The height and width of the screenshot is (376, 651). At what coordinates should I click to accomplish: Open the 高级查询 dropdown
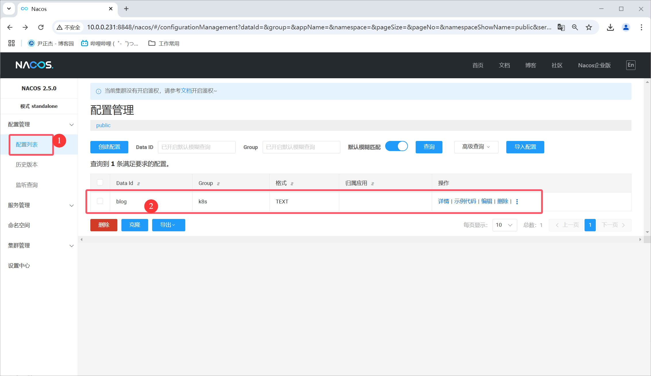tap(476, 147)
